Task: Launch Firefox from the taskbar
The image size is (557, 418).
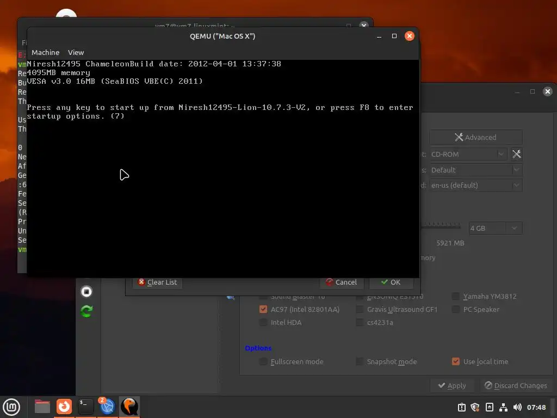Action: (x=64, y=407)
